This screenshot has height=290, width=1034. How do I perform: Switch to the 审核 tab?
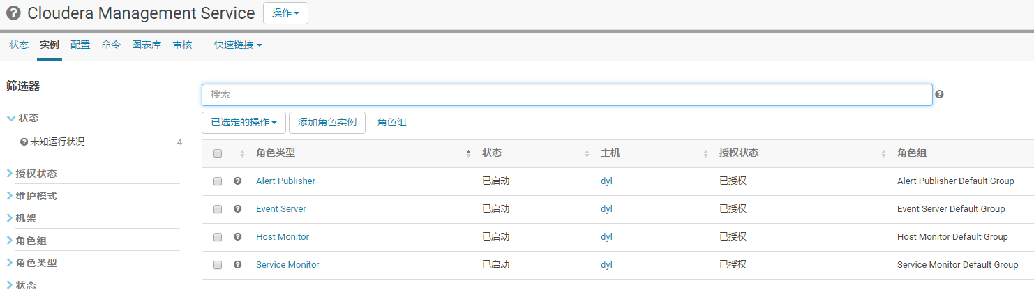(x=182, y=45)
